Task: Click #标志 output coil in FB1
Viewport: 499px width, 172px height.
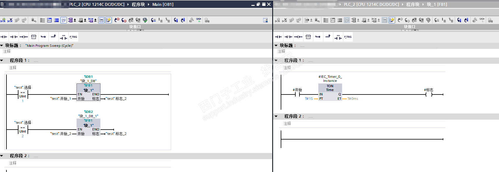Action: (x=429, y=94)
